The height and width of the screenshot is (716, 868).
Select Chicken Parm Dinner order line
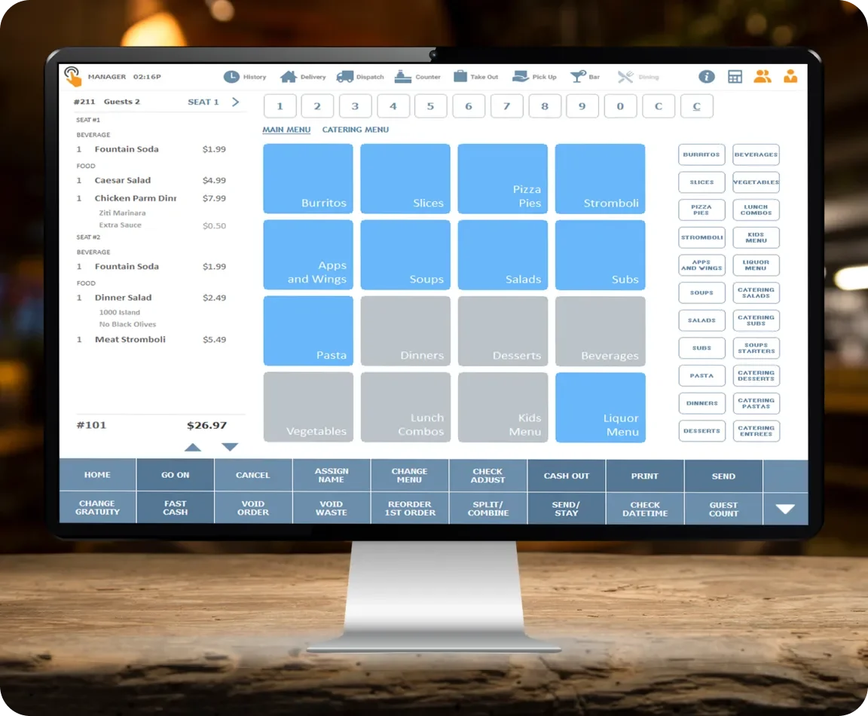click(x=151, y=198)
